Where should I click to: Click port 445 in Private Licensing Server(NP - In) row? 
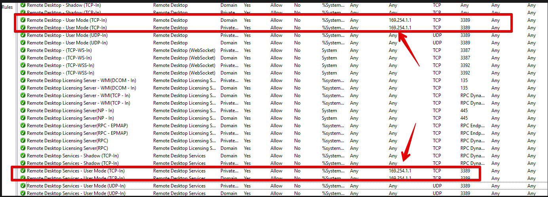coord(464,111)
